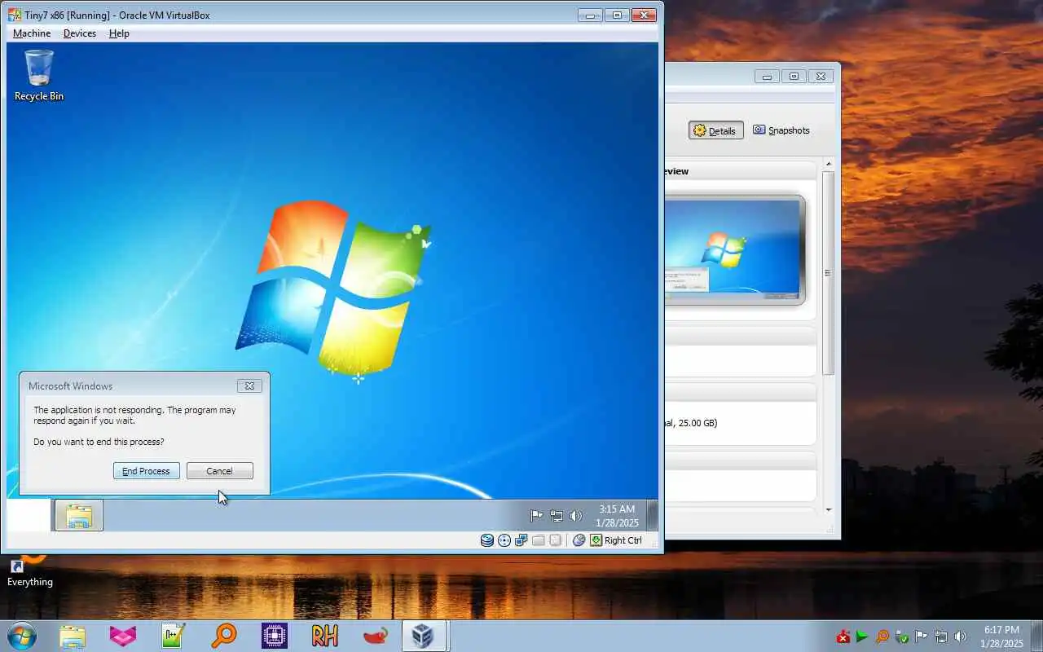The image size is (1043, 652).
Task: Click green play arrow tray icon on host
Action: pos(862,637)
